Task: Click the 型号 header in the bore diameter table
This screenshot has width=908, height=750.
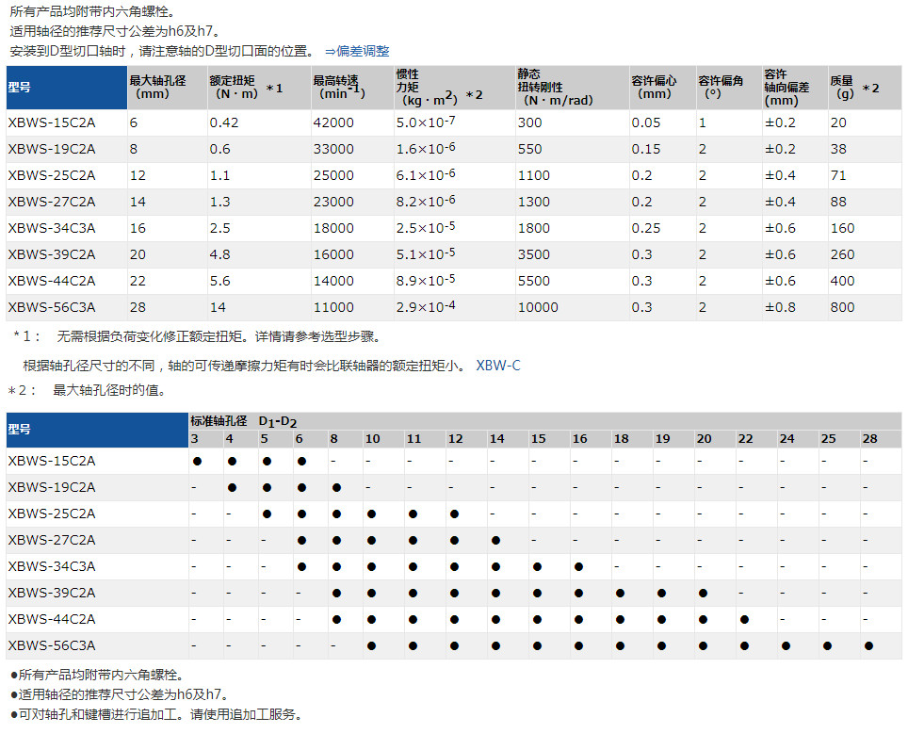Action: click(x=97, y=430)
